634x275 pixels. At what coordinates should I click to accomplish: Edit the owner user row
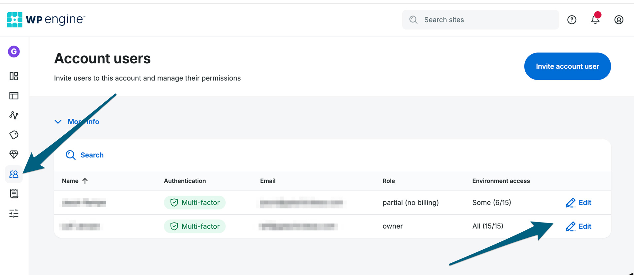click(x=579, y=226)
